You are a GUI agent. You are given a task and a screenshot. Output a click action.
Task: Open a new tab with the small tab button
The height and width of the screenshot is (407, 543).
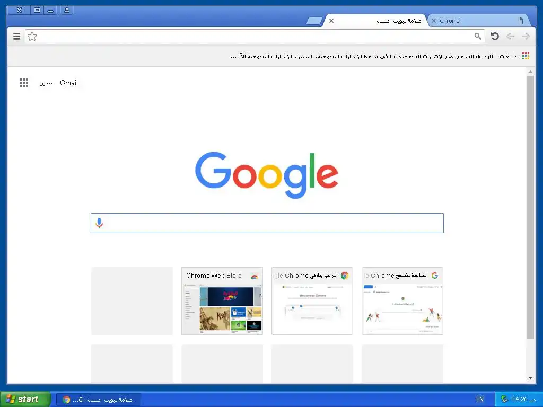314,21
